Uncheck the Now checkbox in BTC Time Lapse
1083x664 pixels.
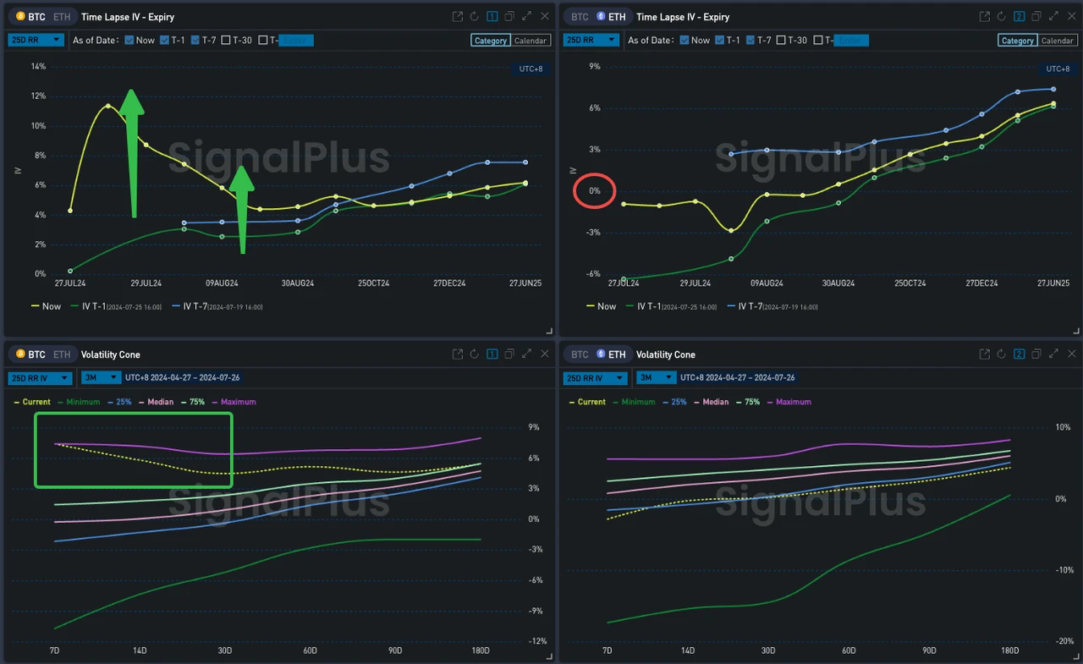point(129,40)
